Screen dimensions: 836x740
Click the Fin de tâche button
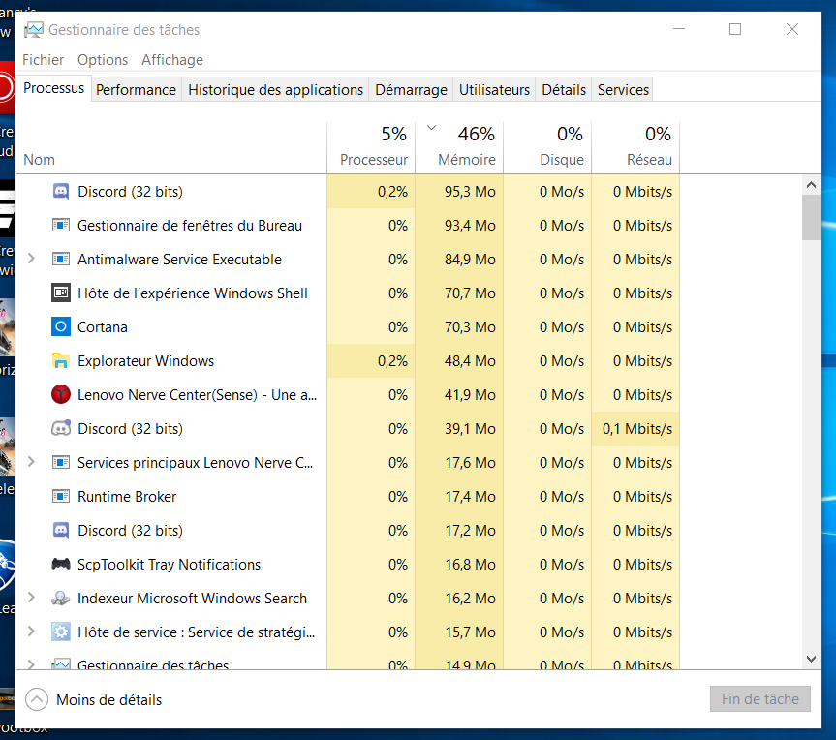pyautogui.click(x=760, y=699)
